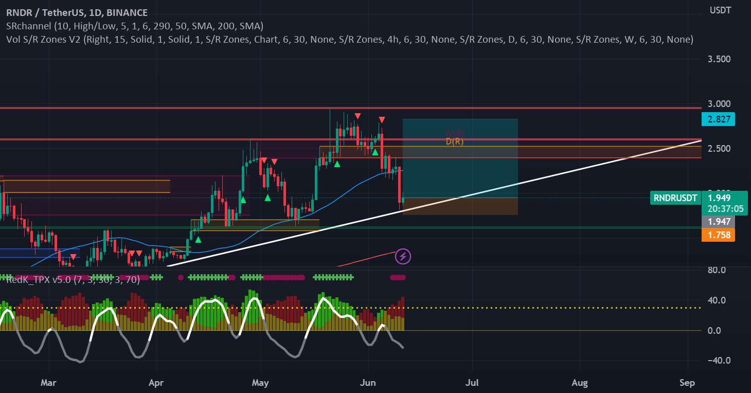Screen dimensions: 751x393
Task: Select the blue 2.827 price tag
Action: (x=718, y=120)
